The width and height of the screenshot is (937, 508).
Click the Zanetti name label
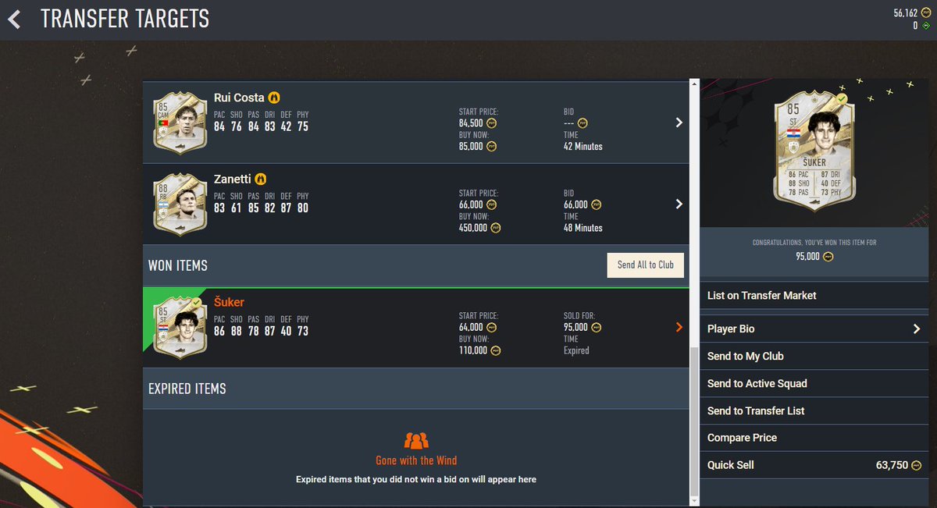233,179
